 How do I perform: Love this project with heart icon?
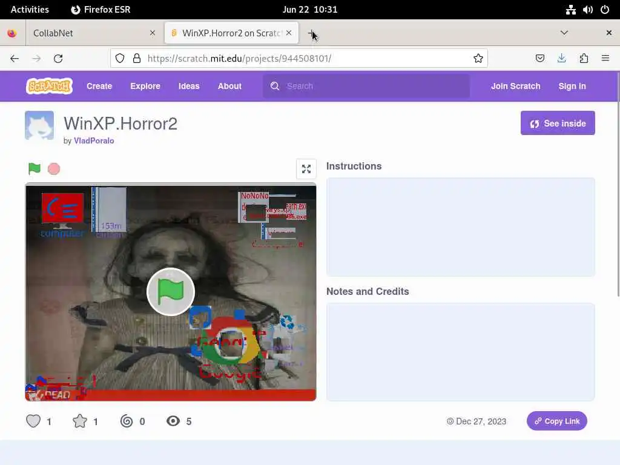pos(33,421)
